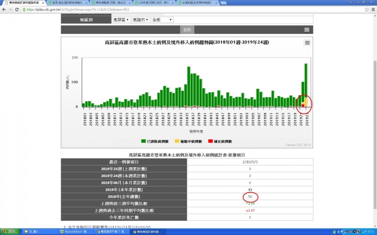This screenshot has width=377, height=235.
Task: Switch to the tab starting with 108年度
Action: coord(154,3)
